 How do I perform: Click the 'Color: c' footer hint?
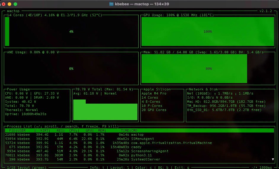click(144, 168)
